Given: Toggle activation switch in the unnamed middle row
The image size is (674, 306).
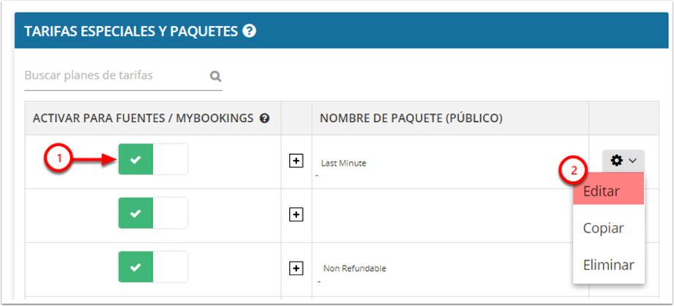Looking at the screenshot, I should pyautogui.click(x=152, y=213).
